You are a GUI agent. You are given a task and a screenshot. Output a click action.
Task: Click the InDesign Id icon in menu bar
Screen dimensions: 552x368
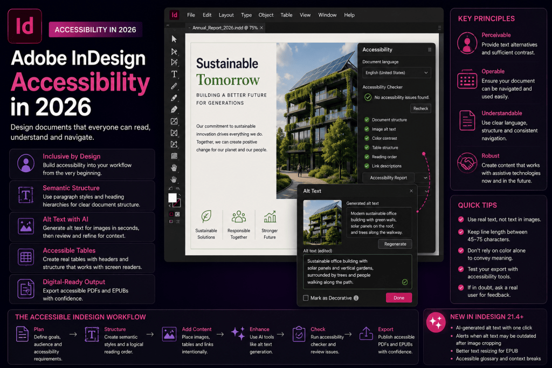click(x=174, y=15)
